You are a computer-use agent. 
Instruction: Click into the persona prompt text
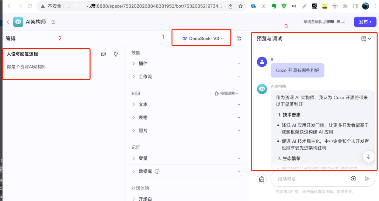pos(26,67)
